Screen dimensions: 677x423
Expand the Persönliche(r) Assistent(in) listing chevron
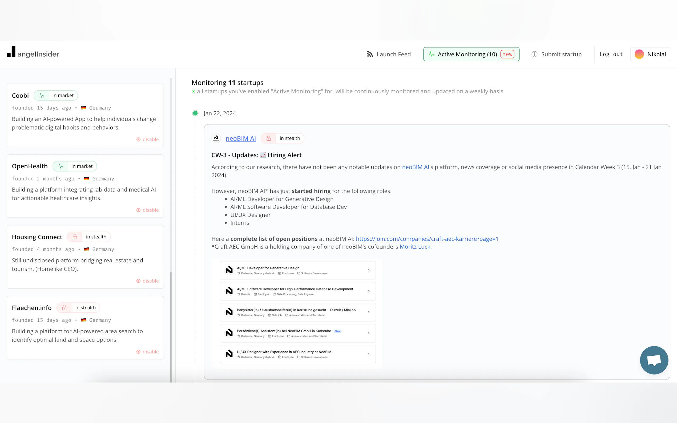[x=369, y=333]
